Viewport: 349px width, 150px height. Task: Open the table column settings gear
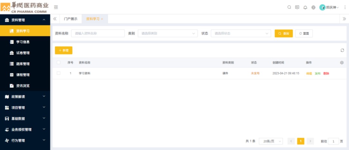pyautogui.click(x=342, y=63)
